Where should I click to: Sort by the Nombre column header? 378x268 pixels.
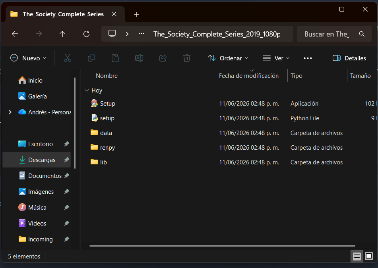[x=107, y=76]
